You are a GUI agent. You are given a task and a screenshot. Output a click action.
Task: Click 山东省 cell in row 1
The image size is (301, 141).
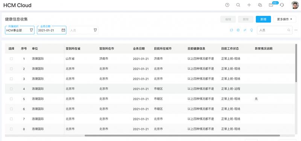point(70,59)
